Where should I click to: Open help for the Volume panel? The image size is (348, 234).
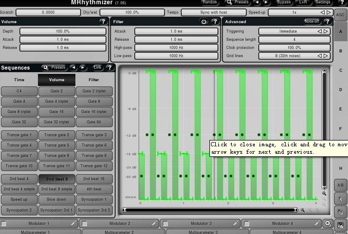click(x=103, y=22)
